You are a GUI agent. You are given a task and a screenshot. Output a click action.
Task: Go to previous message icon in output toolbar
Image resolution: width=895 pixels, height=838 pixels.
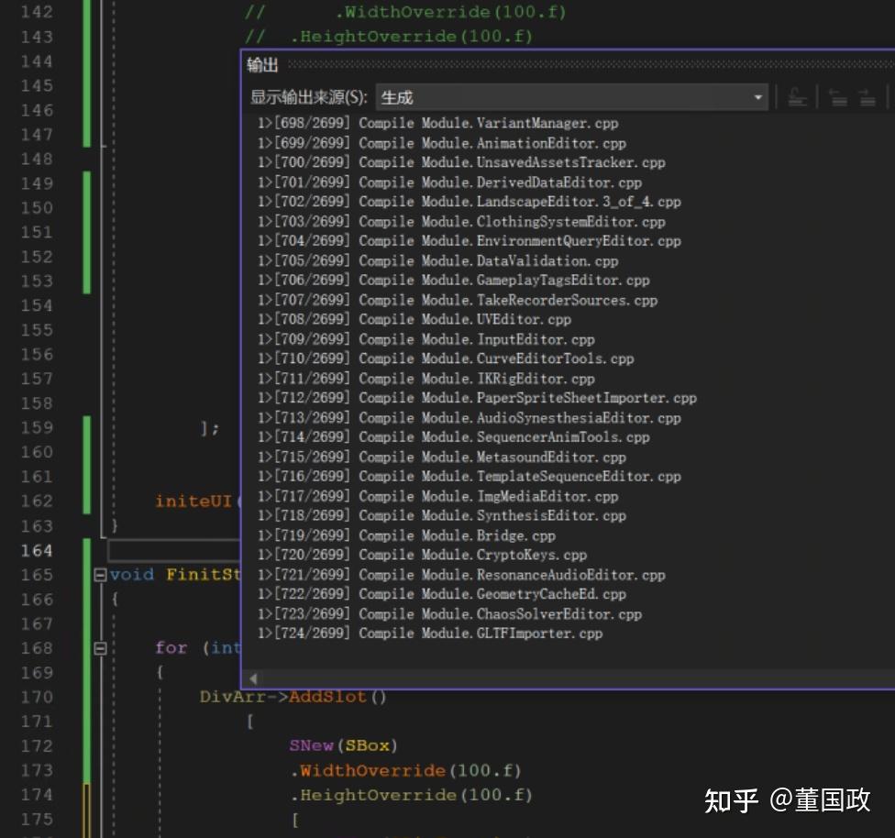click(x=837, y=97)
